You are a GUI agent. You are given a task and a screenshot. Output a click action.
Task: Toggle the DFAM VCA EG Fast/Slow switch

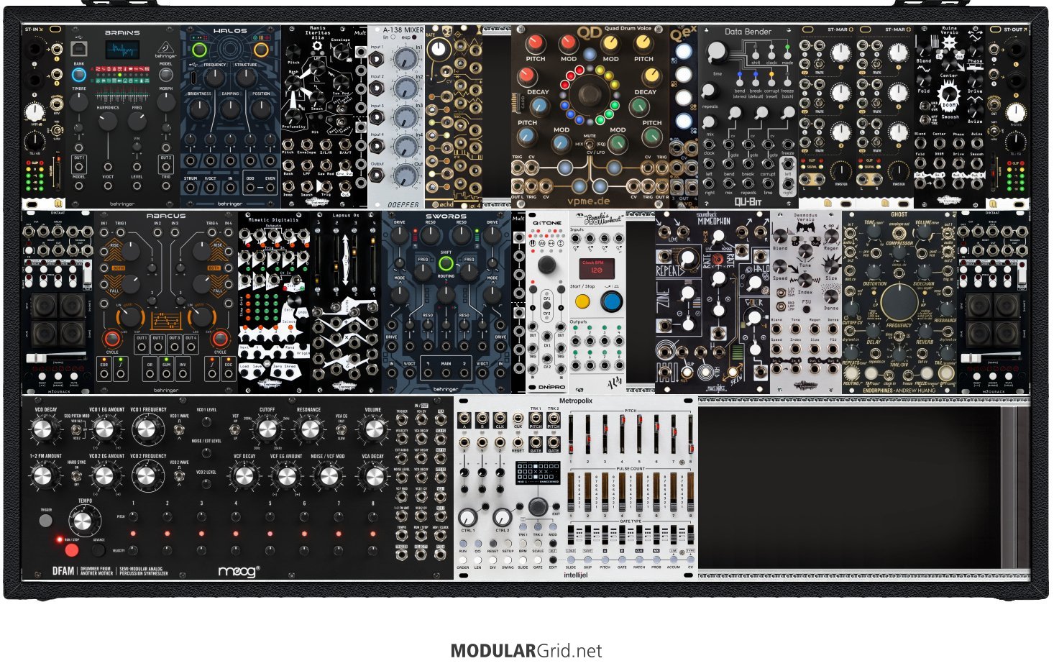point(341,430)
